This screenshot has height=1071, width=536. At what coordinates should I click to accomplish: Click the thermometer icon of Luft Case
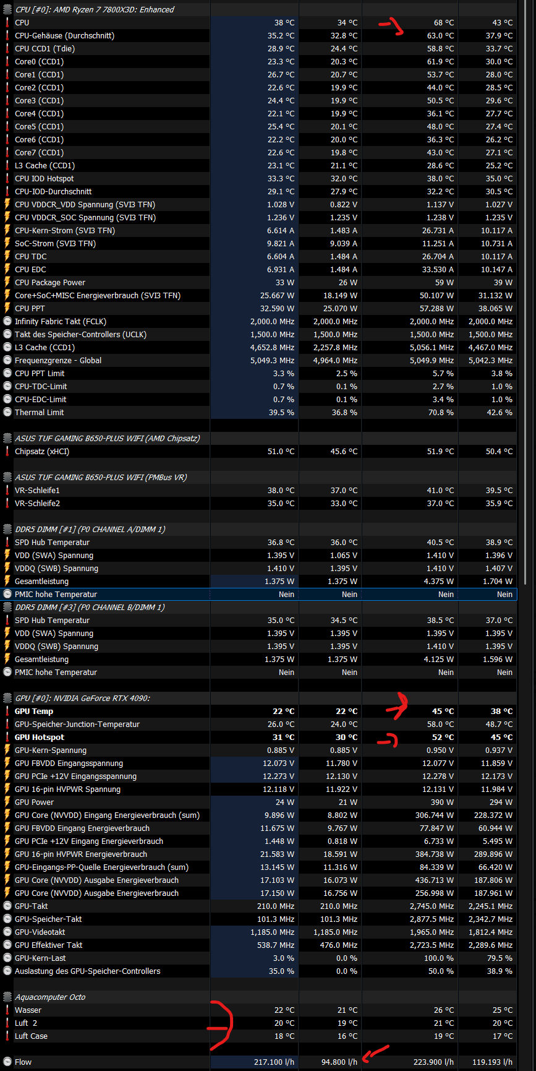7,1036
